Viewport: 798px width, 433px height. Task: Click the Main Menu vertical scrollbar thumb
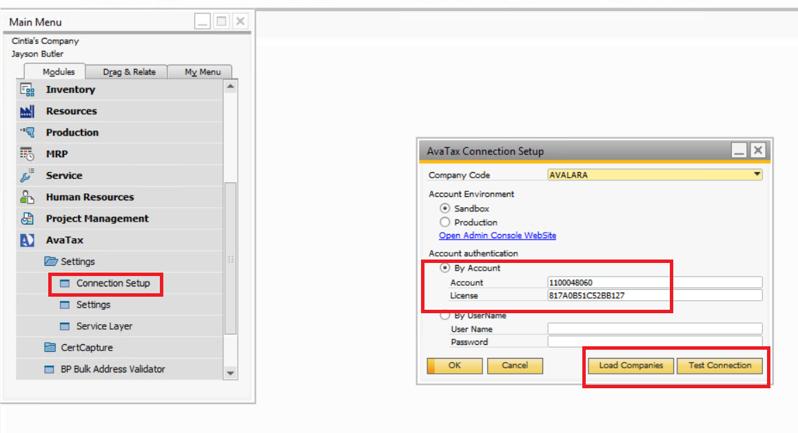[x=231, y=258]
